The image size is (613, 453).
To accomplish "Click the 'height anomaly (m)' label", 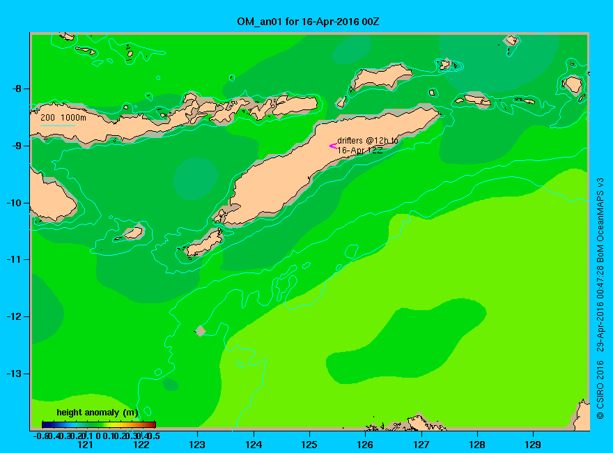I will pos(98,413).
